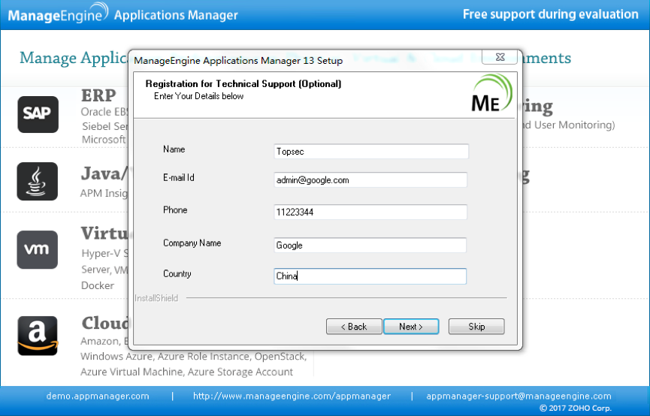Click the Company Name field
This screenshot has height=416, width=650.
coord(370,246)
